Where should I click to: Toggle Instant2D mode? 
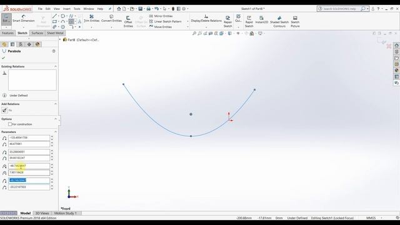261,19
